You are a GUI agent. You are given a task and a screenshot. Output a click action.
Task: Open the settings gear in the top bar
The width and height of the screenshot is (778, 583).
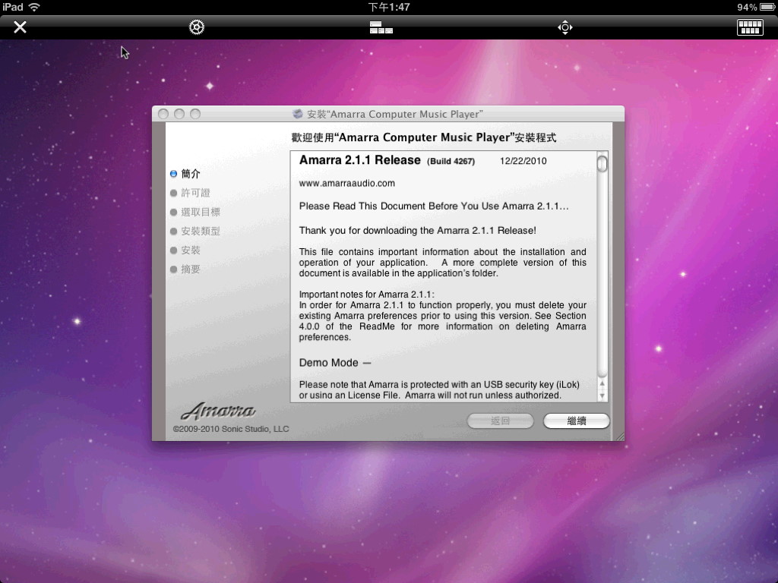click(x=197, y=27)
